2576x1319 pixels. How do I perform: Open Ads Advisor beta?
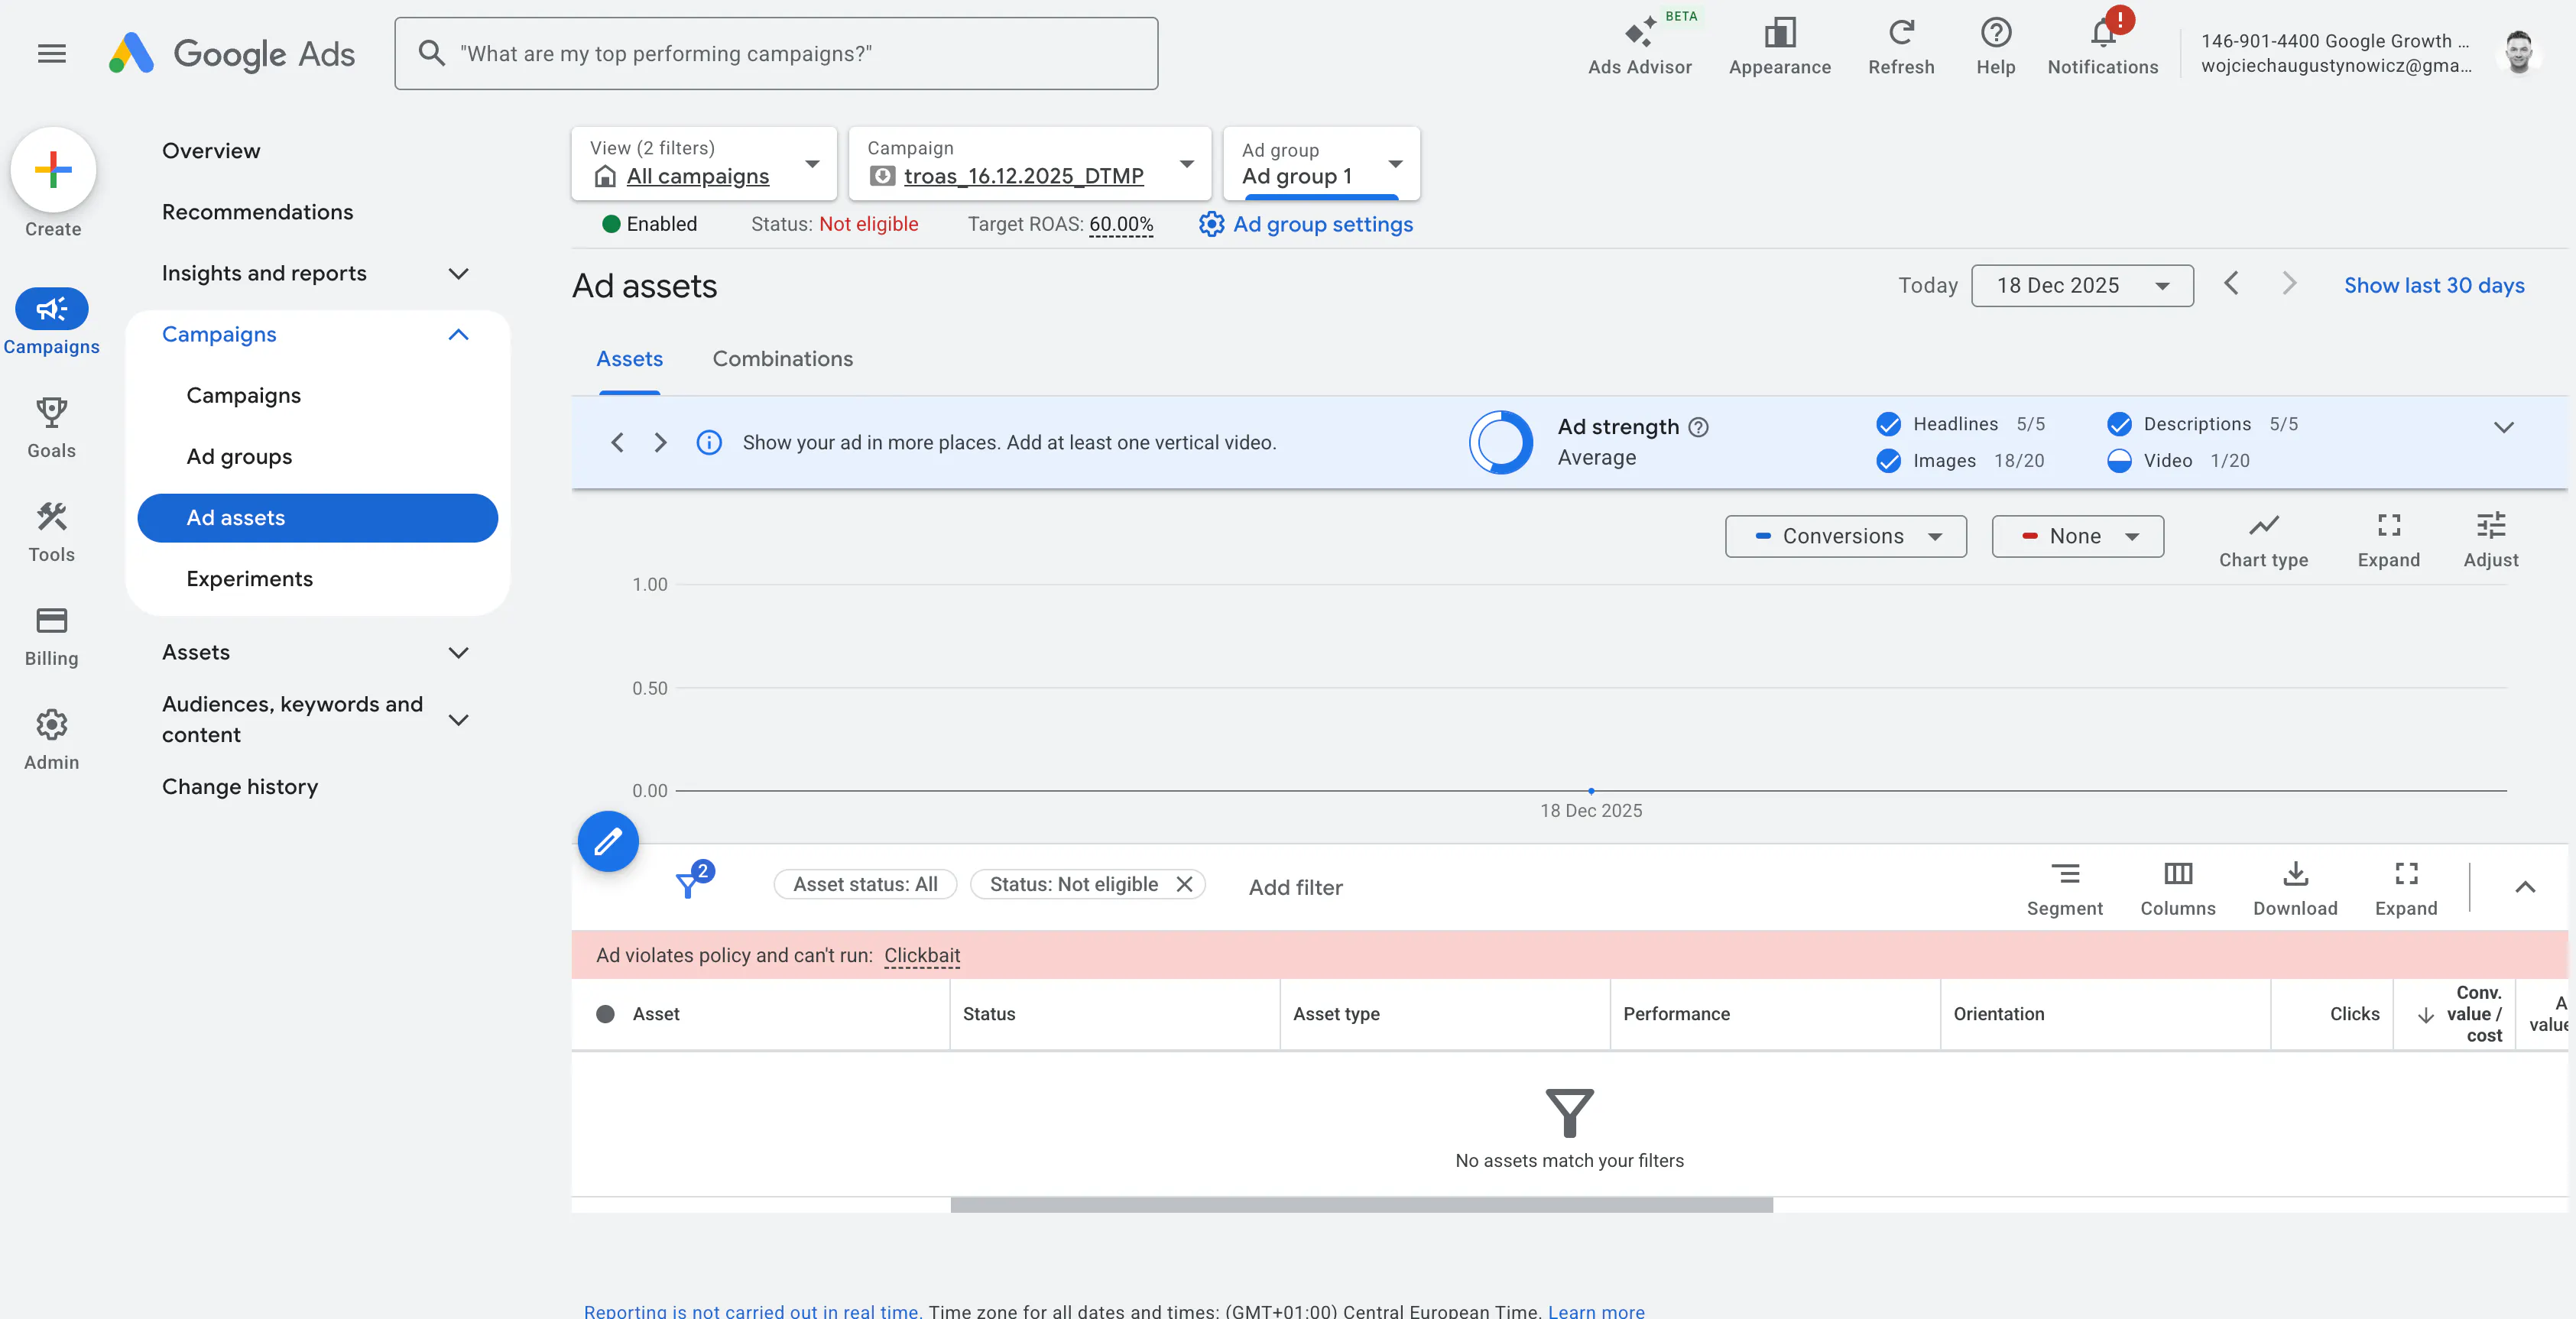(x=1640, y=47)
